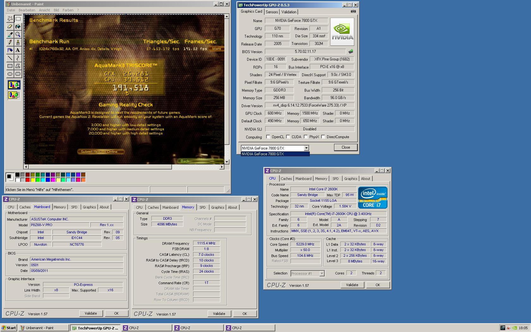Click the NVIDIA tray icon in the system tray

(x=514, y=328)
